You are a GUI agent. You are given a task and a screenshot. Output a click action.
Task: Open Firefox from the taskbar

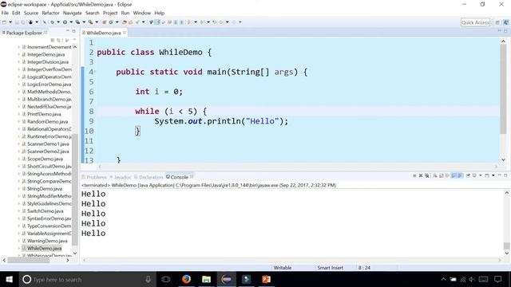[x=186, y=279]
